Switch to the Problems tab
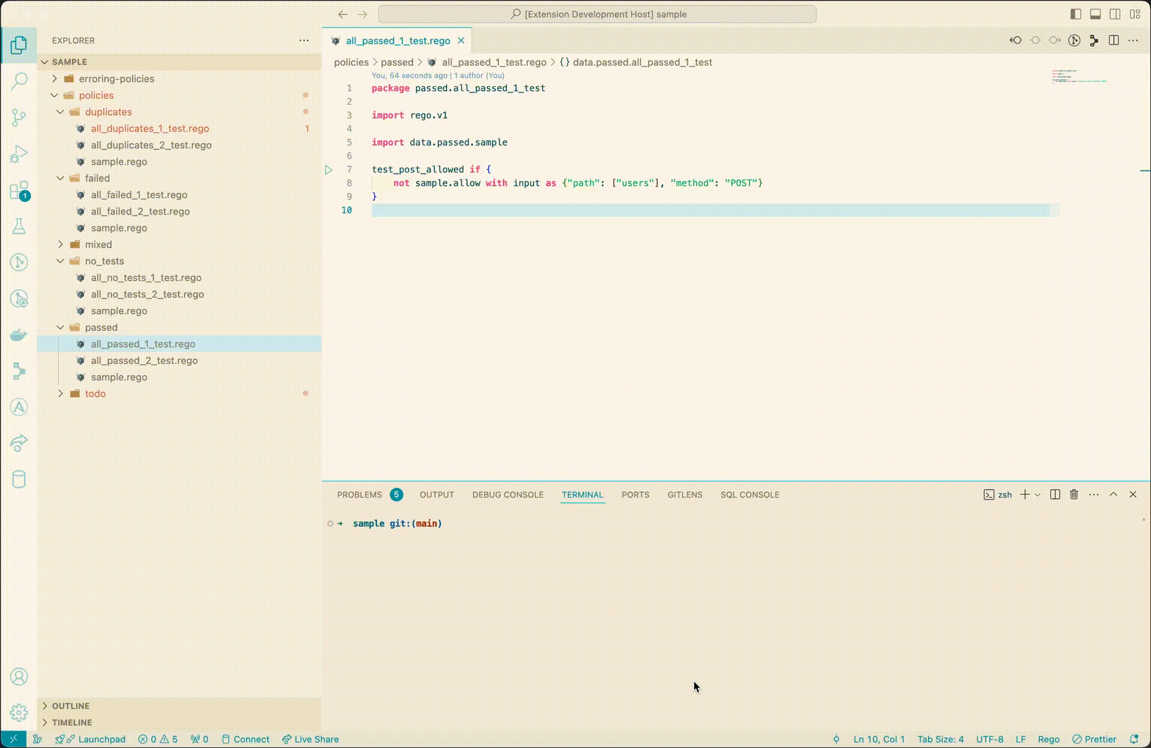The width and height of the screenshot is (1151, 748). (x=359, y=494)
